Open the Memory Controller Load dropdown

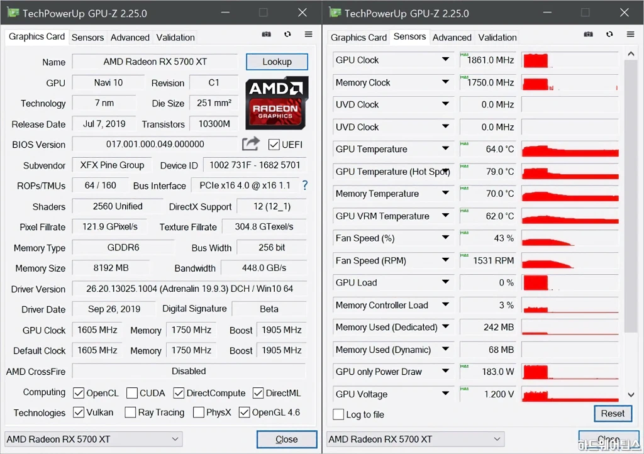click(x=445, y=304)
